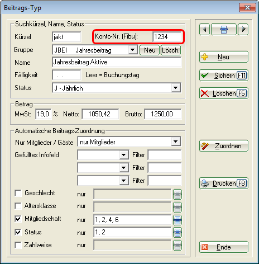Screen dimensions: 259x264
Task: Click the Konto-Nr. (Fibu) field
Action: (x=167, y=37)
